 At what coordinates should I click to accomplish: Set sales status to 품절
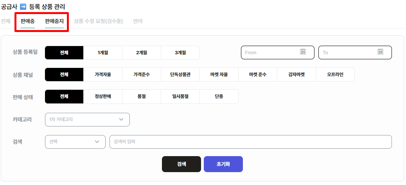(142, 97)
